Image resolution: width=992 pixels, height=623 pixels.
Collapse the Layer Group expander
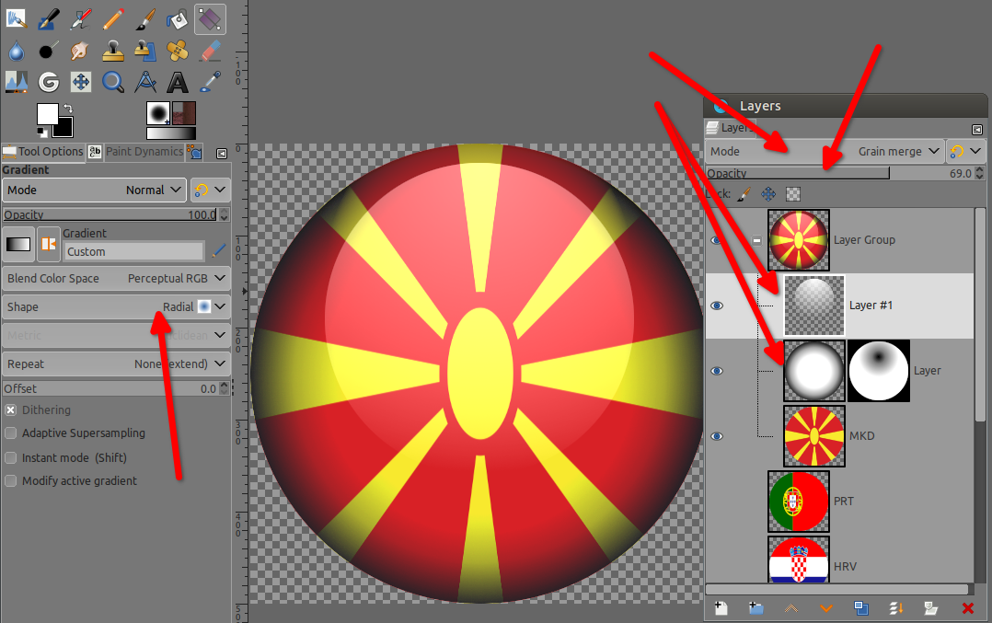coord(756,240)
